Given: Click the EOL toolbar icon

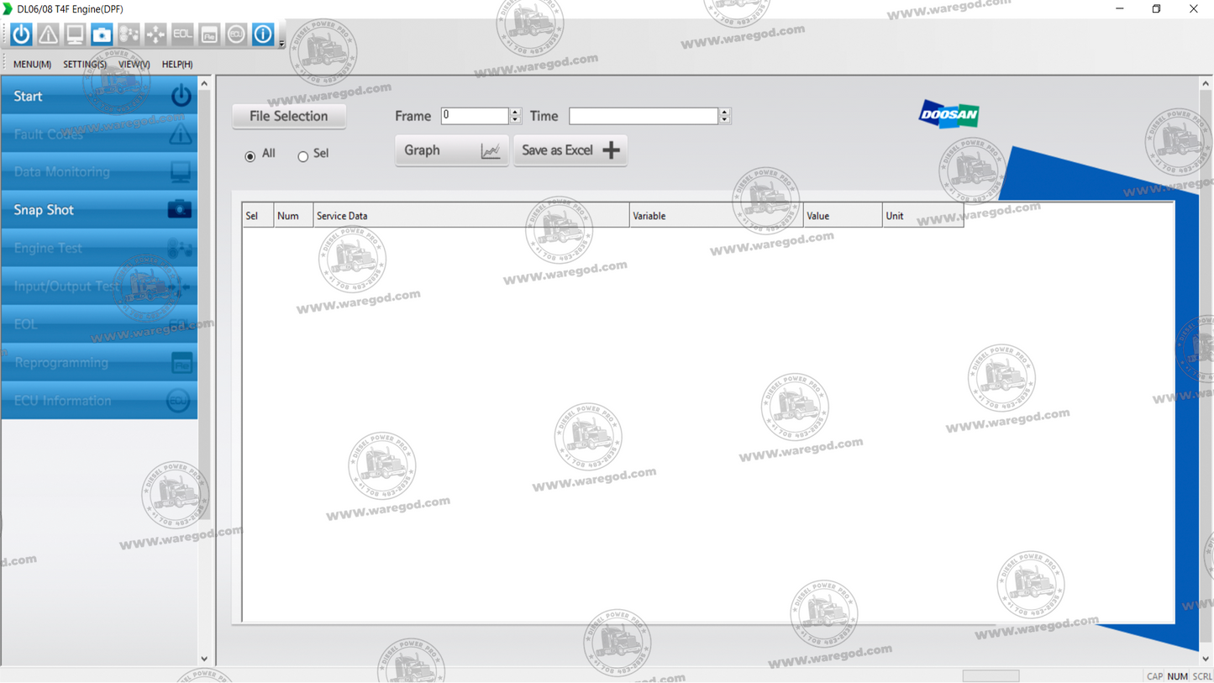Looking at the screenshot, I should point(182,34).
